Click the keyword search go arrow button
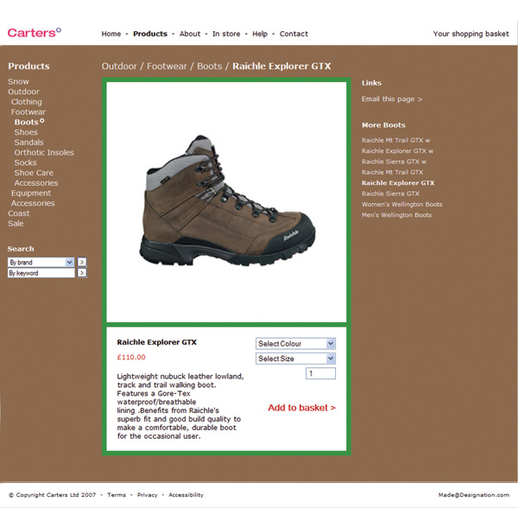This screenshot has height=508, width=518. pos(82,273)
